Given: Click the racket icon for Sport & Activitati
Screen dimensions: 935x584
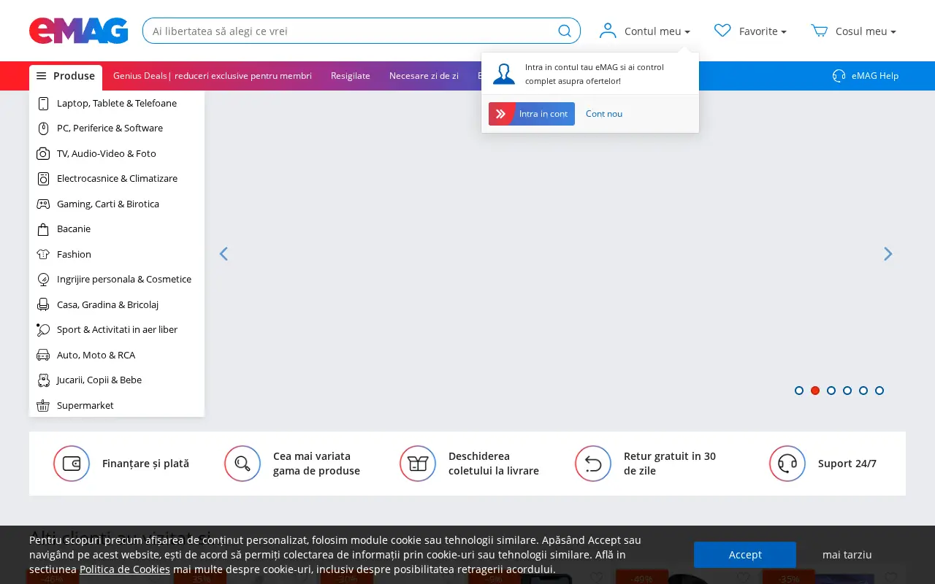Looking at the screenshot, I should [43, 330].
